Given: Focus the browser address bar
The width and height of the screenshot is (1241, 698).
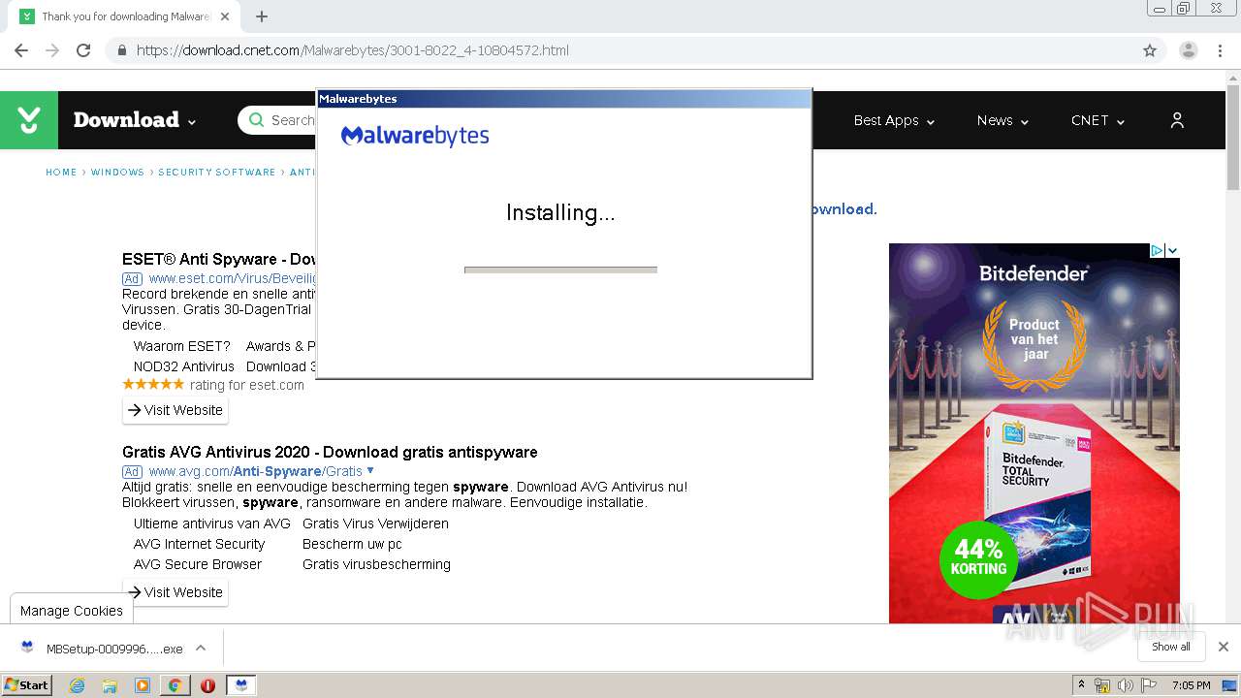Looking at the screenshot, I should [x=620, y=50].
